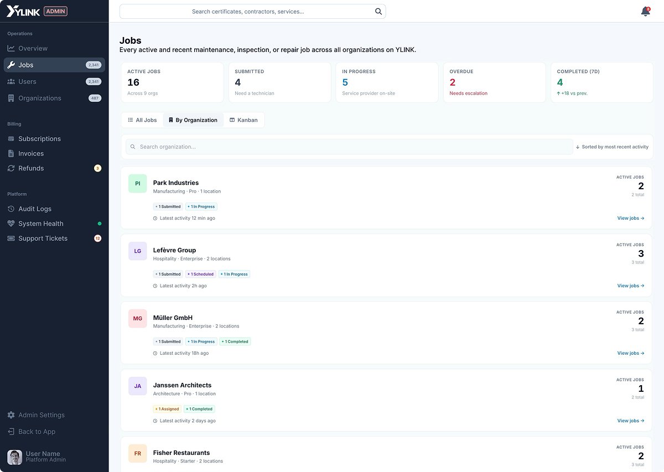Click the '1 Scheduled' tag on Lefèvre Group

pos(200,274)
